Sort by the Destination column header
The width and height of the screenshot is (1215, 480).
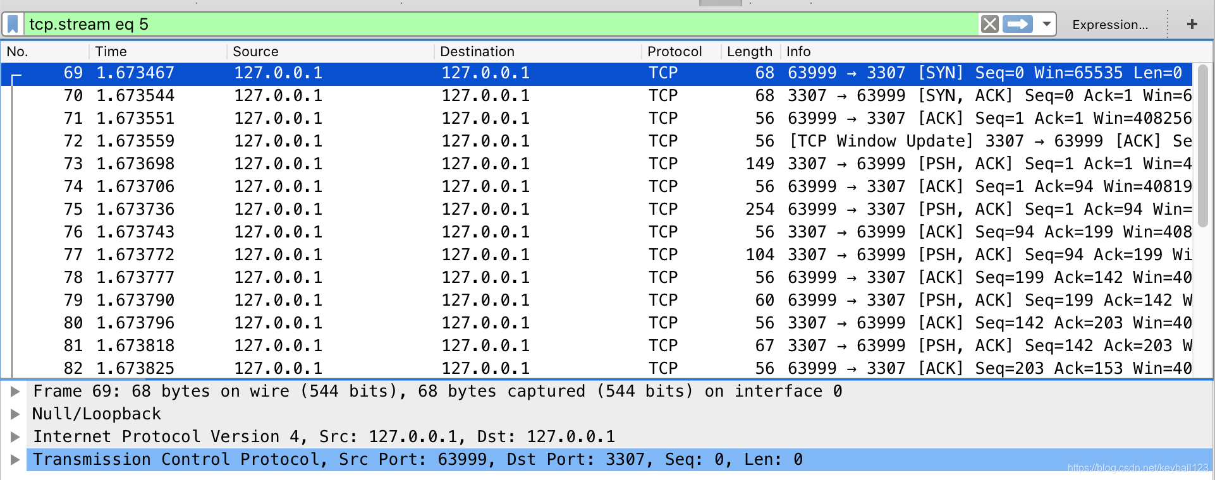click(537, 51)
